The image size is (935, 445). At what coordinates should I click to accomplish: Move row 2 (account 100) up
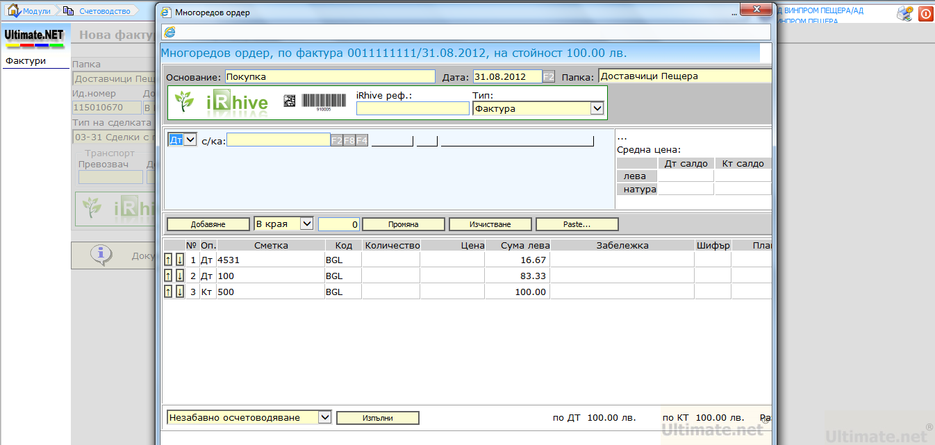168,276
